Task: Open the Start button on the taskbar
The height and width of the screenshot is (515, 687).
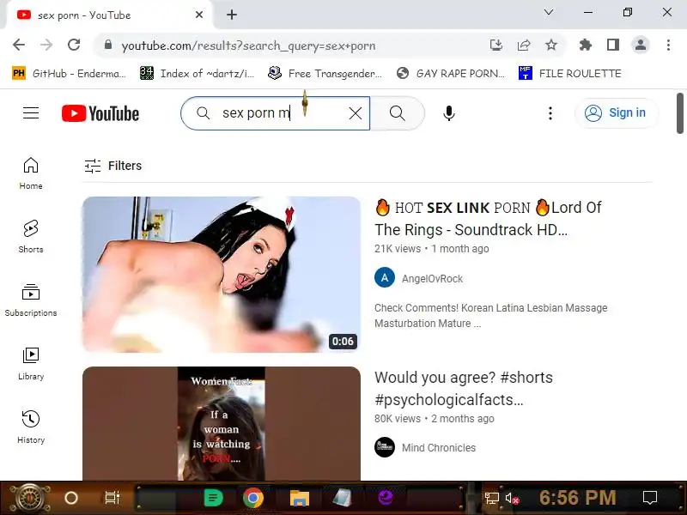Action: (29, 498)
